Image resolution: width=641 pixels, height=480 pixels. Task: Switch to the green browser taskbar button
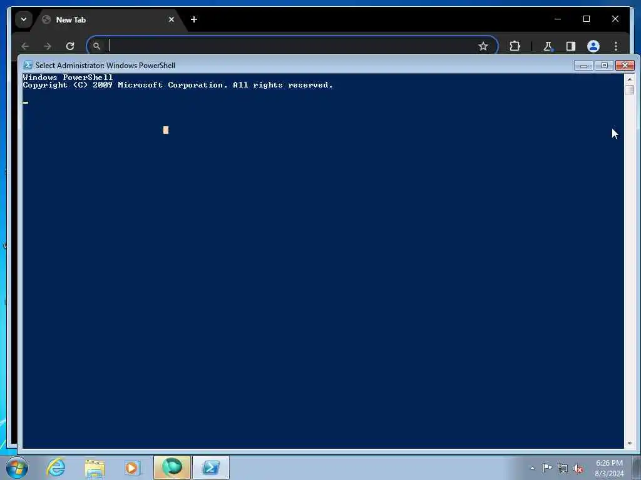[x=172, y=467]
